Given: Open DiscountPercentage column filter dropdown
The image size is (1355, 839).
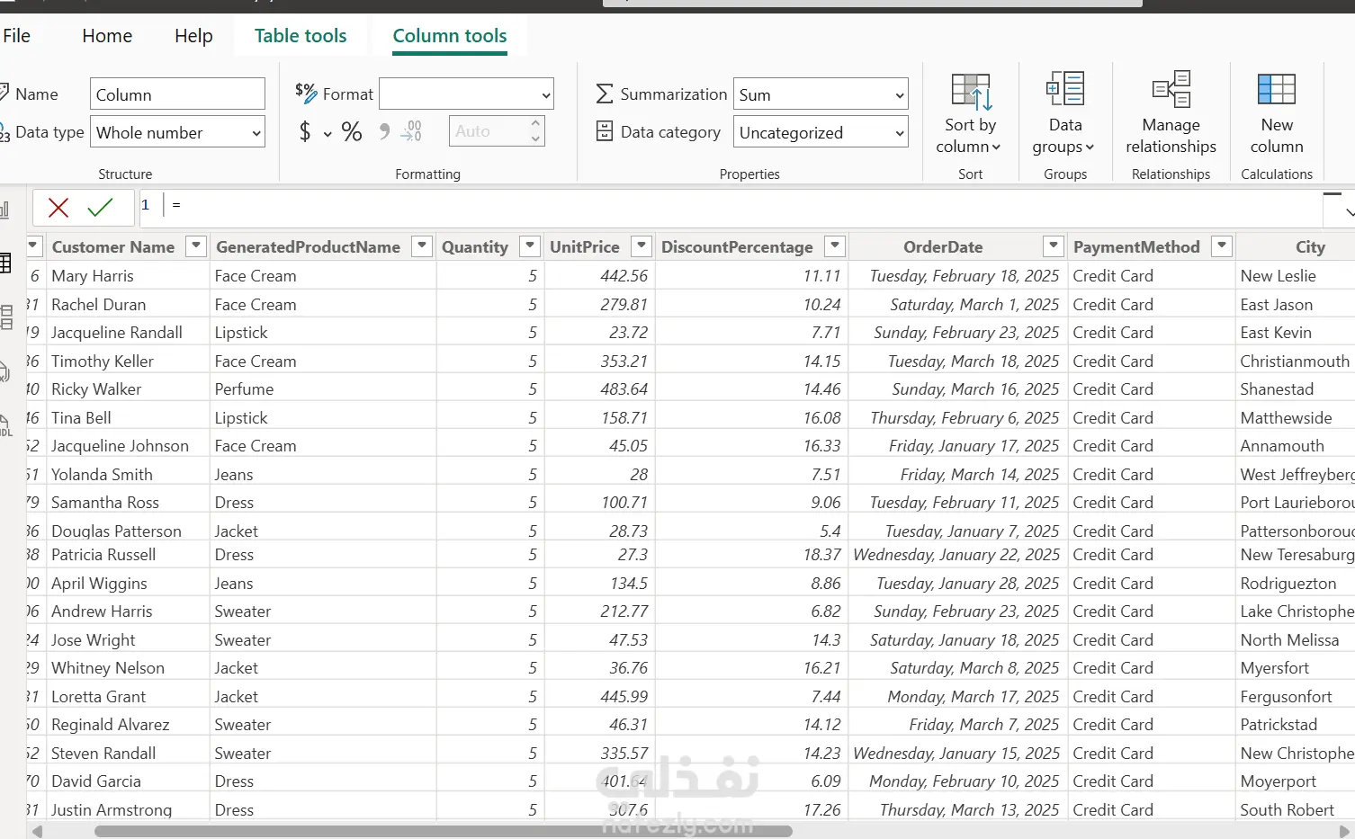Looking at the screenshot, I should 835,245.
